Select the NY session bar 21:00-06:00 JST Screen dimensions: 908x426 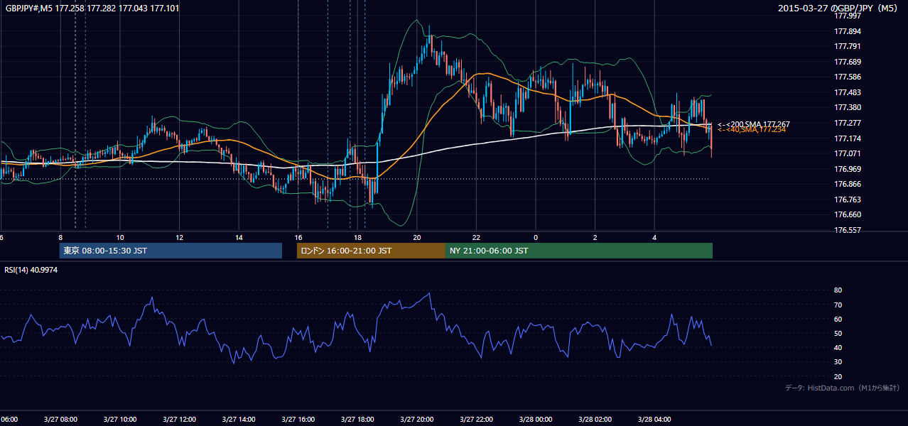point(579,251)
